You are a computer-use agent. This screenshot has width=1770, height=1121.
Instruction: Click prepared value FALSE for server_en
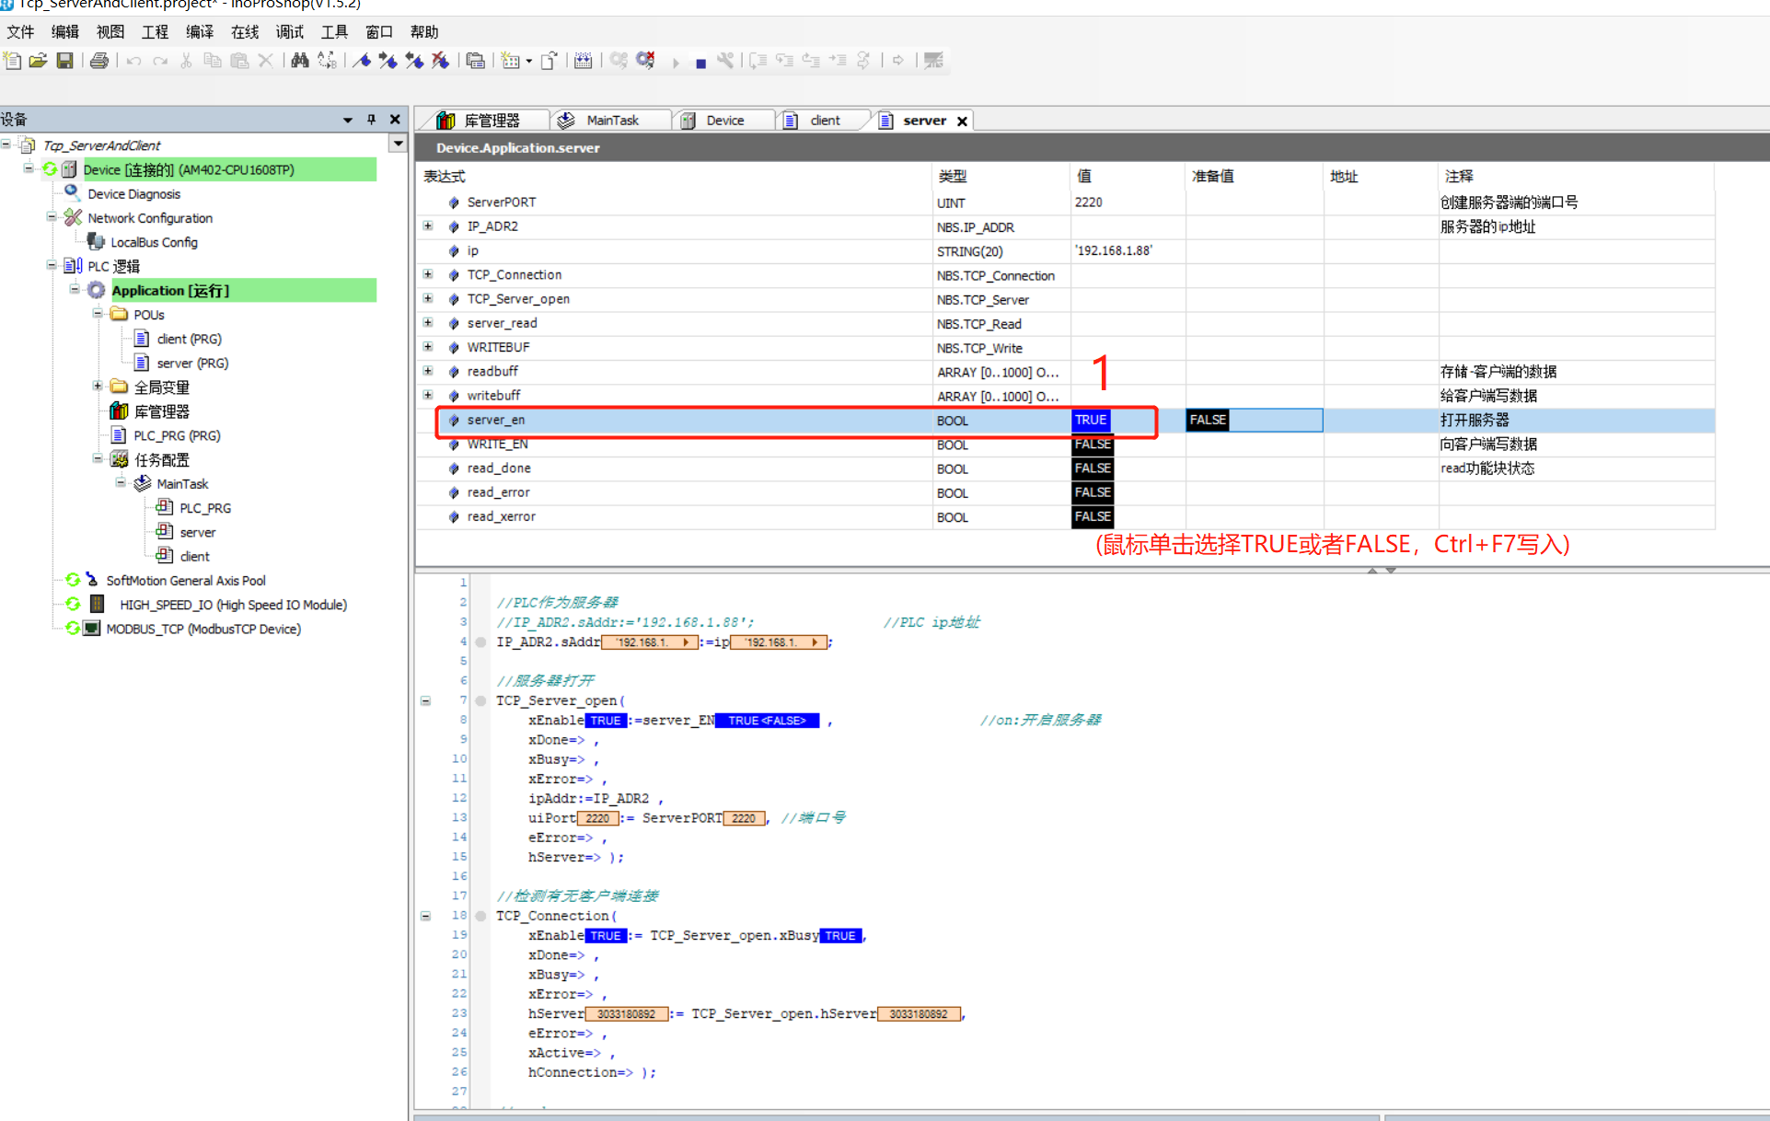(x=1208, y=420)
